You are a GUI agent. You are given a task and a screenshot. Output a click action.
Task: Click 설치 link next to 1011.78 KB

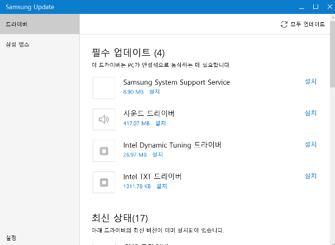[x=162, y=186]
